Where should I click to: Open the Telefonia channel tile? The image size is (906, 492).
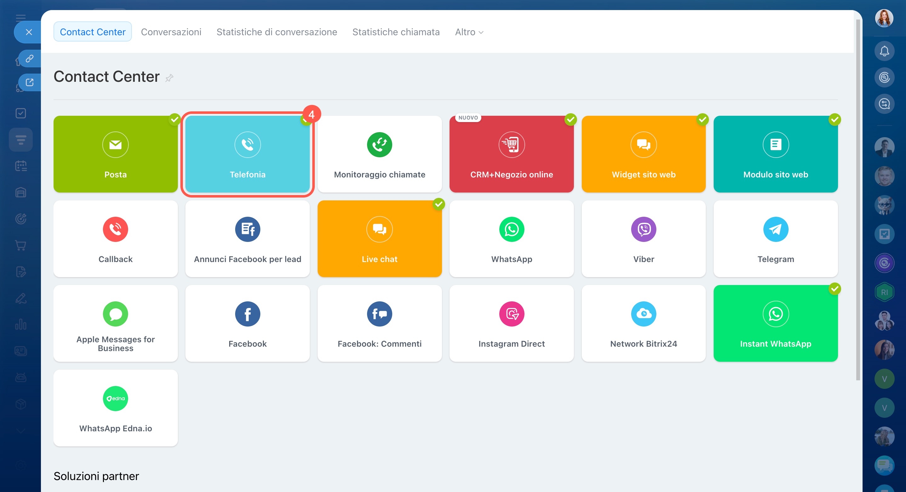[247, 154]
